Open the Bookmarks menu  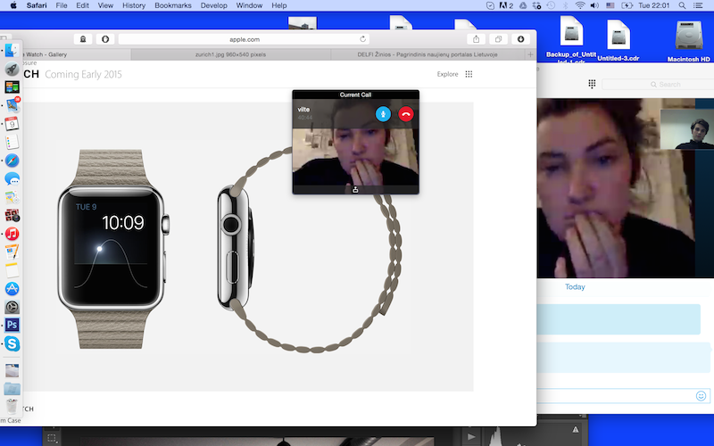point(173,5)
